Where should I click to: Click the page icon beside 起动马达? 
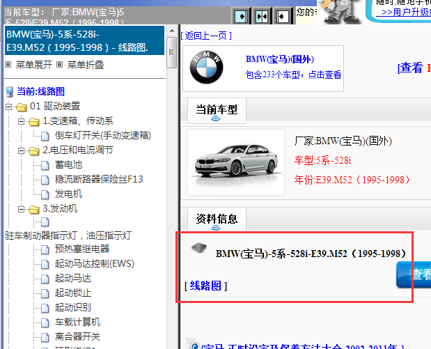pos(45,279)
